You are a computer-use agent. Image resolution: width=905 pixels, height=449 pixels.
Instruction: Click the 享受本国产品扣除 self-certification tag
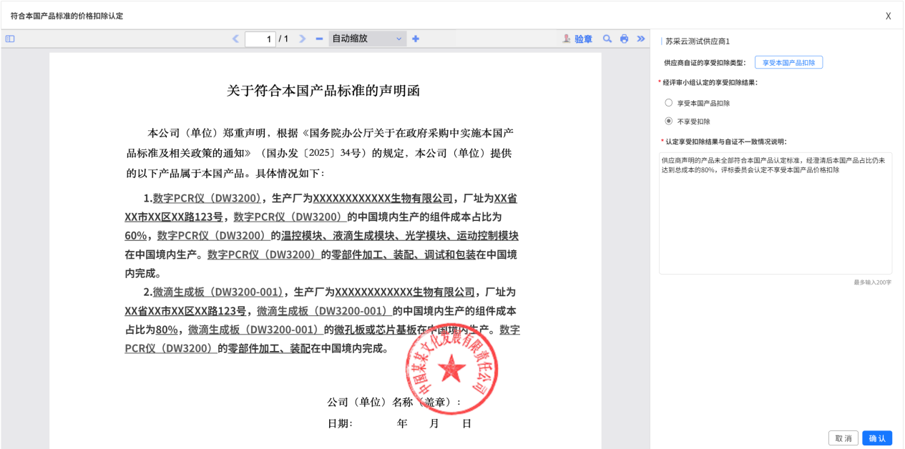(788, 63)
